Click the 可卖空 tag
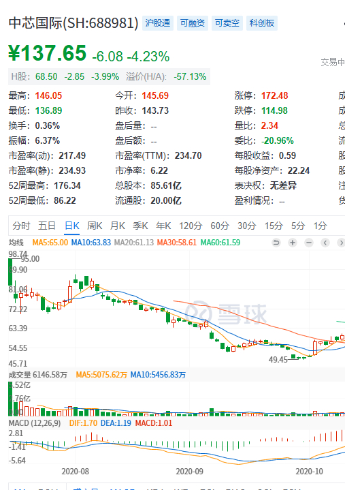345x490 pixels. (x=227, y=23)
